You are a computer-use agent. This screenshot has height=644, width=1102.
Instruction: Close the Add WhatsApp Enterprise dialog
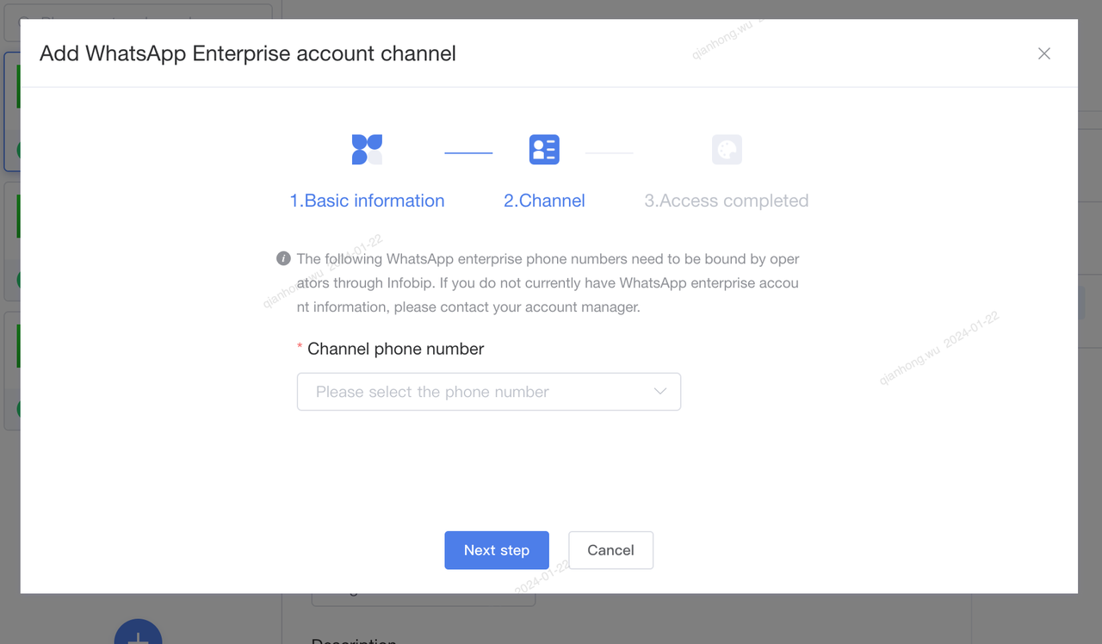tap(1043, 53)
